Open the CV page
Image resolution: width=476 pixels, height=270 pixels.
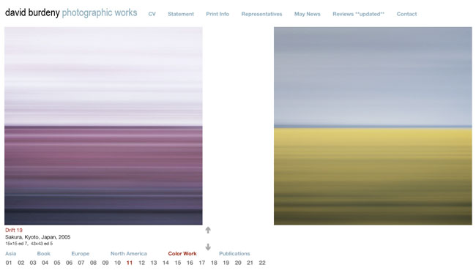(x=152, y=14)
